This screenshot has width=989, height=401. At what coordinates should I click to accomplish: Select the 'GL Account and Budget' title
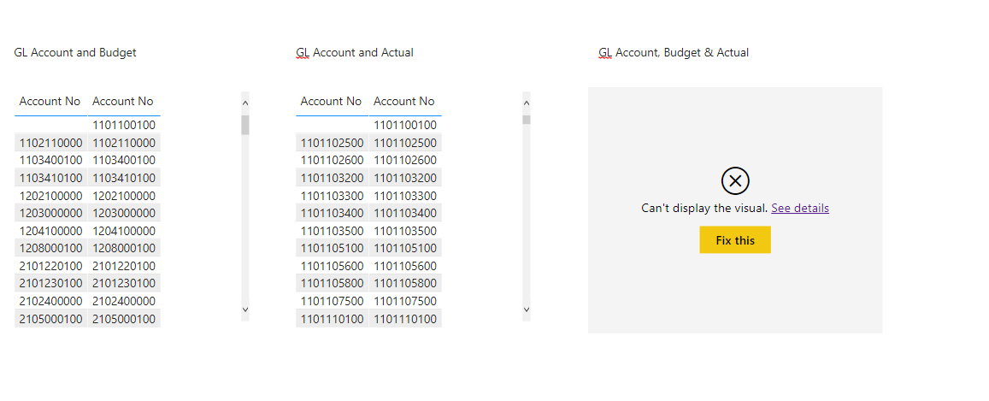point(75,53)
